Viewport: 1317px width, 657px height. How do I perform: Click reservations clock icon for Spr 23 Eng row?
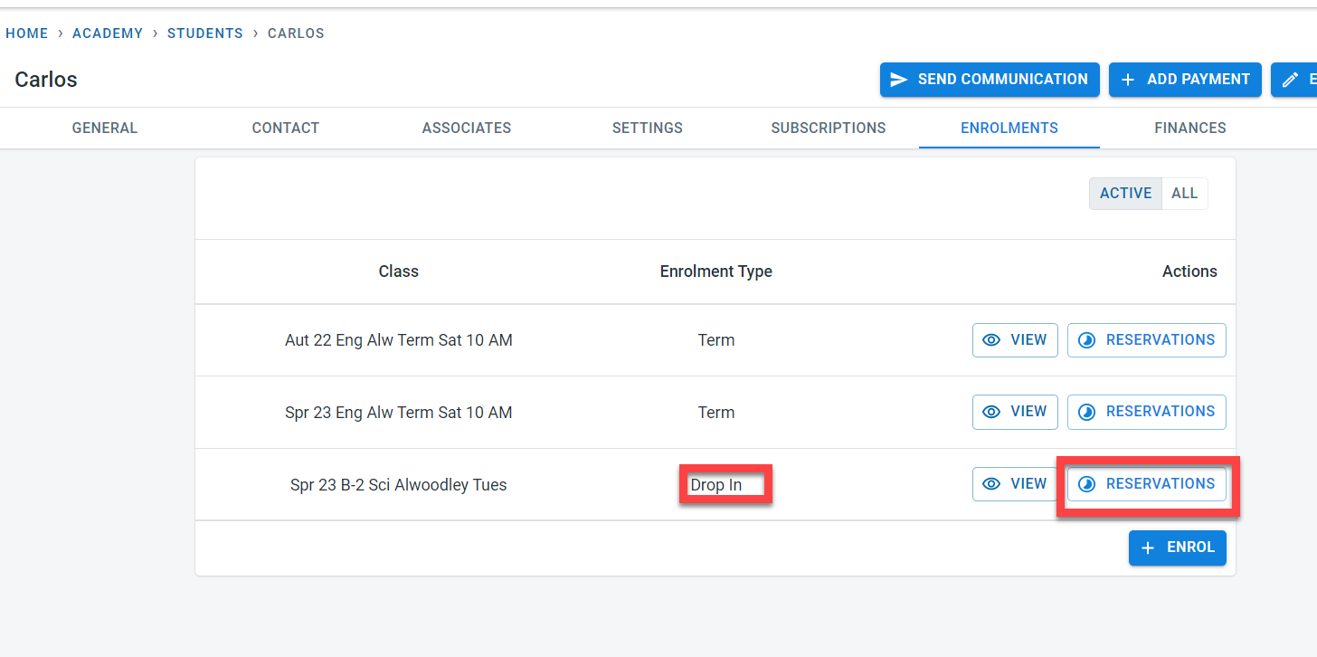pyautogui.click(x=1087, y=412)
